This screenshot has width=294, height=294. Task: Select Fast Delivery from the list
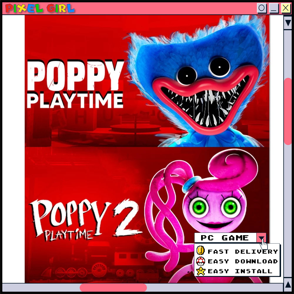click(243, 251)
